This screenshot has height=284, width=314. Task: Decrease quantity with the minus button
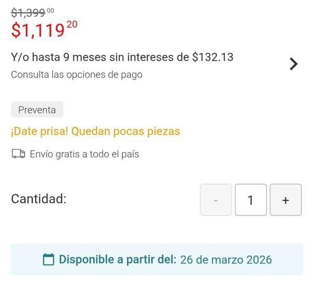216,200
